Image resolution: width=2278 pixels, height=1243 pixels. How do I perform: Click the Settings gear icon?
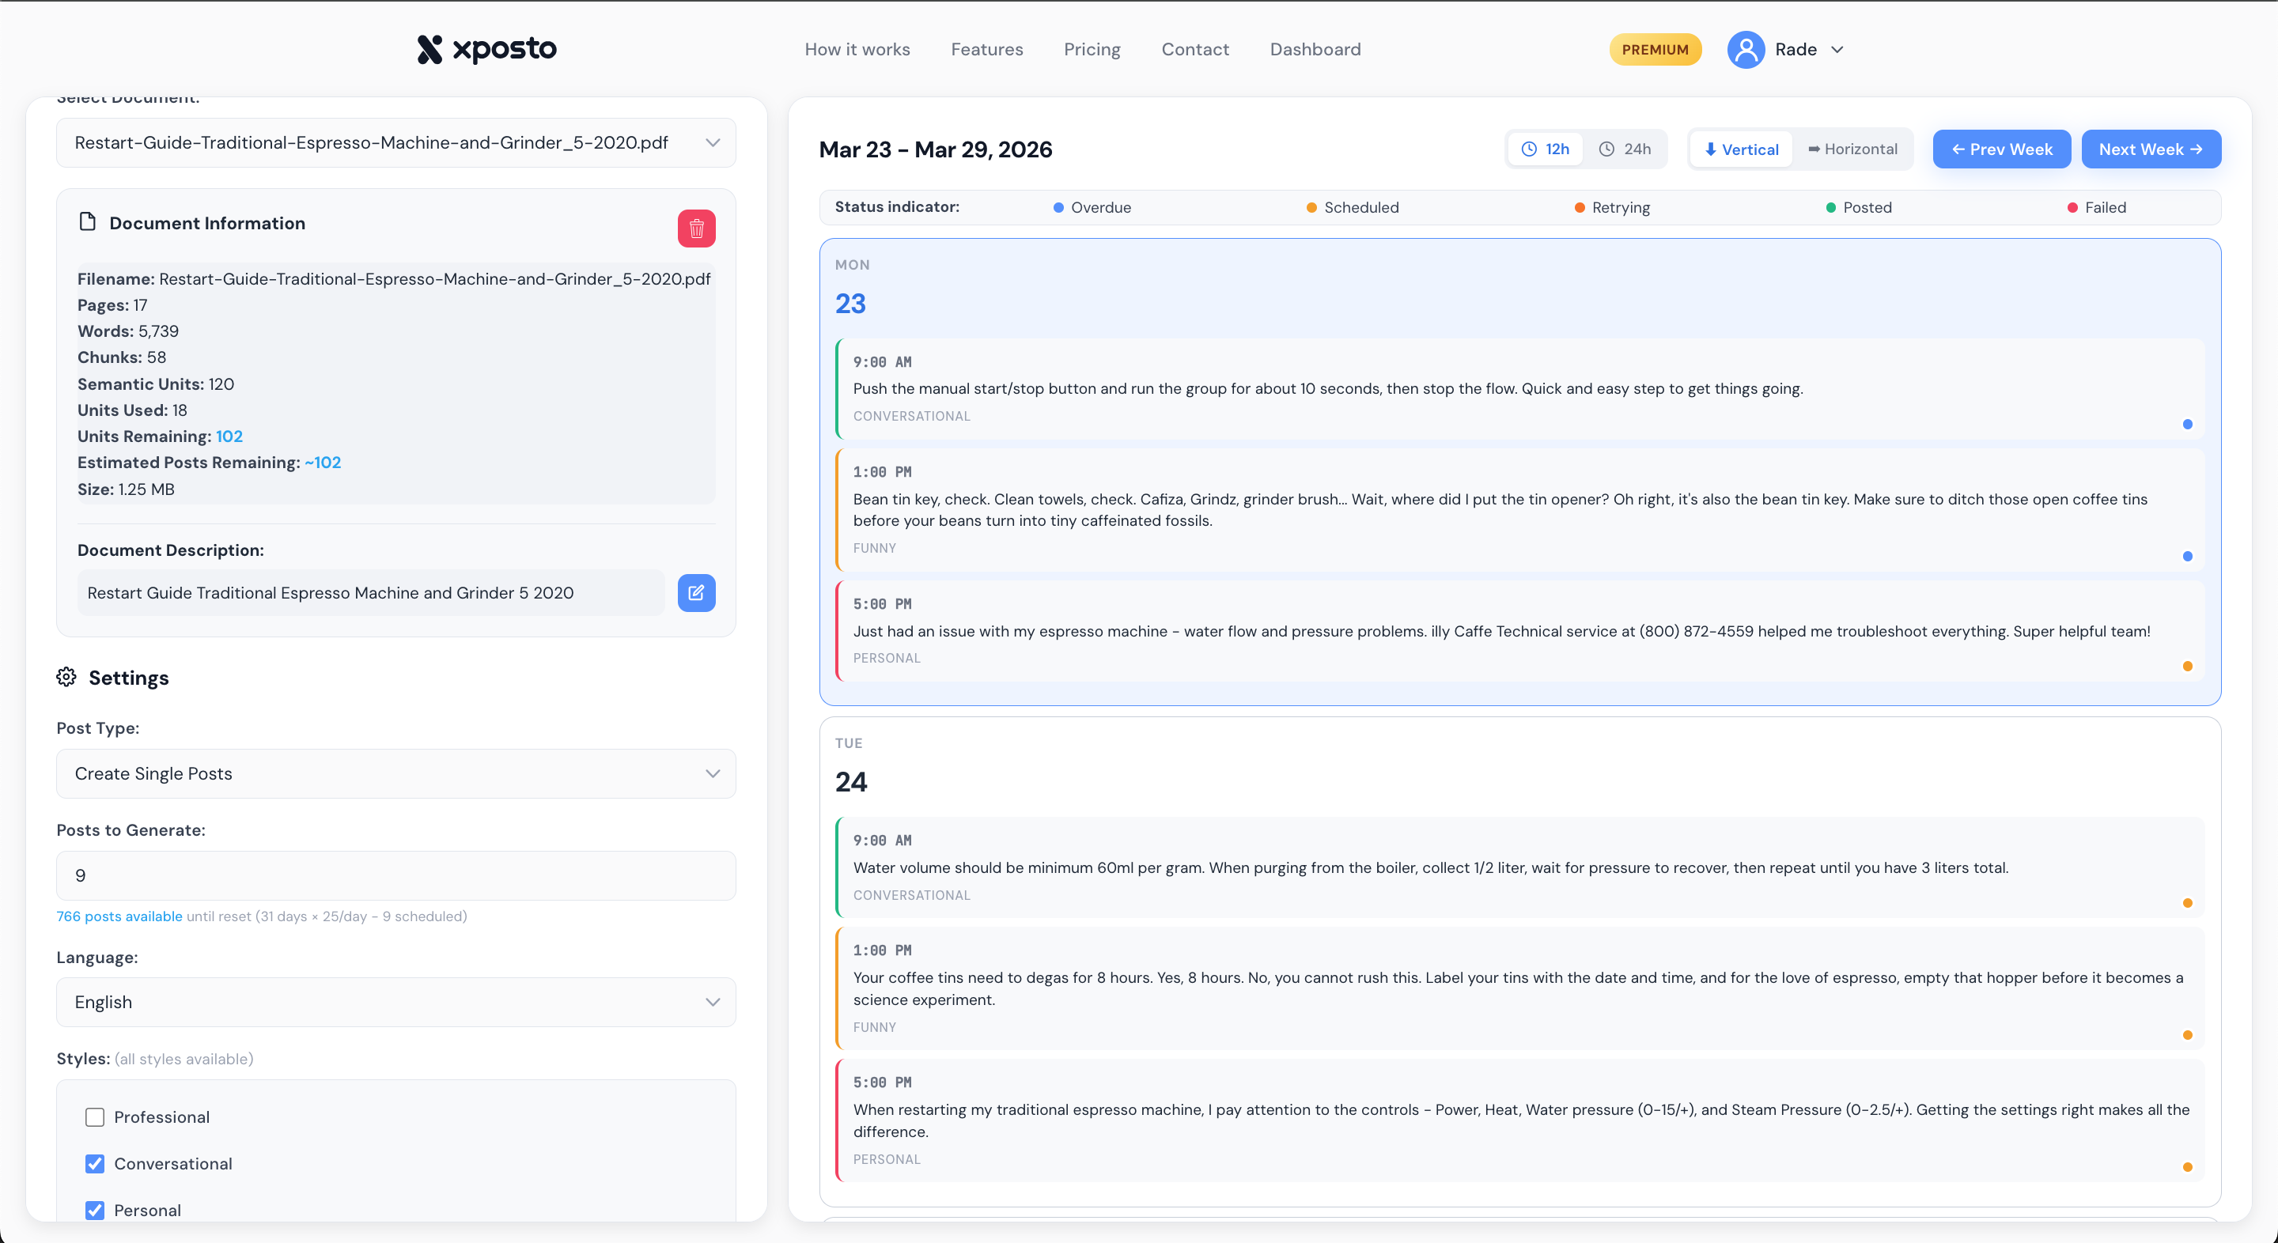click(66, 677)
